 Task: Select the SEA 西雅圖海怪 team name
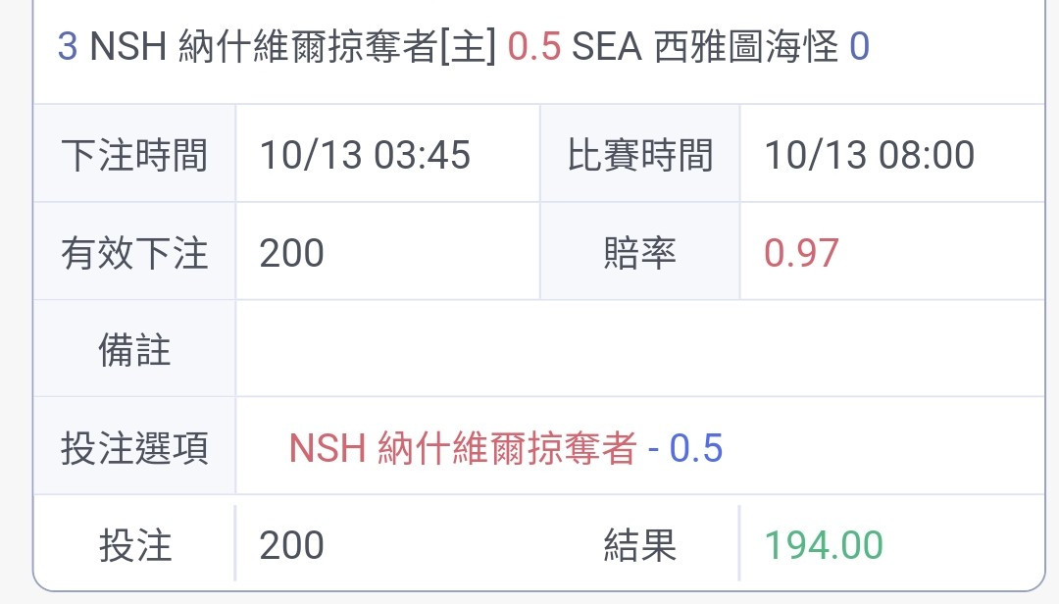coord(705,47)
